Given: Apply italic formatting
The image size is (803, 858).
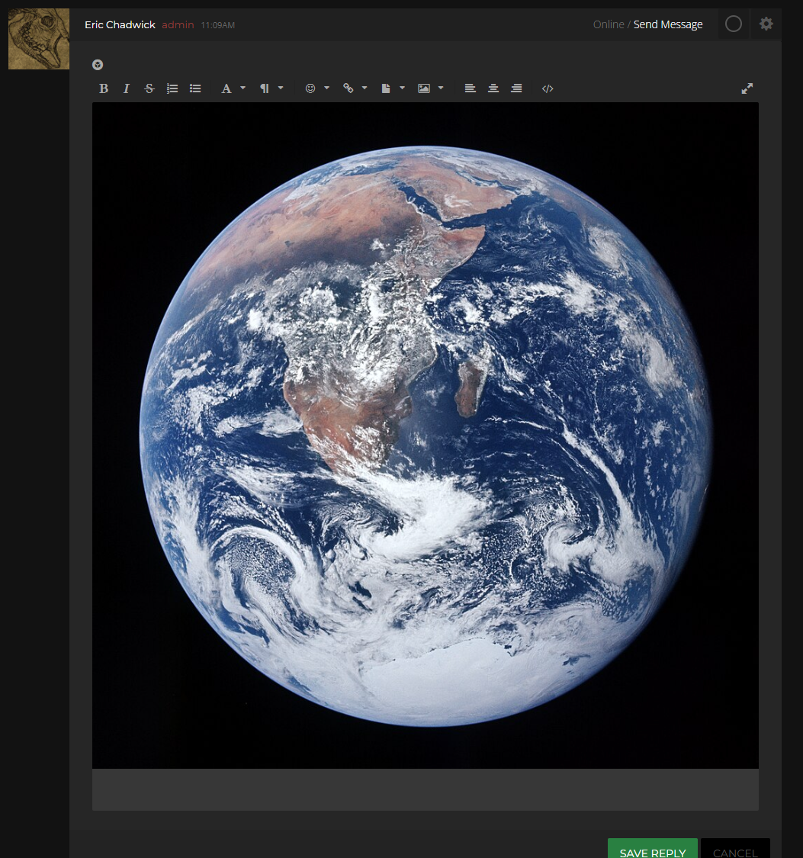Looking at the screenshot, I should (x=127, y=88).
